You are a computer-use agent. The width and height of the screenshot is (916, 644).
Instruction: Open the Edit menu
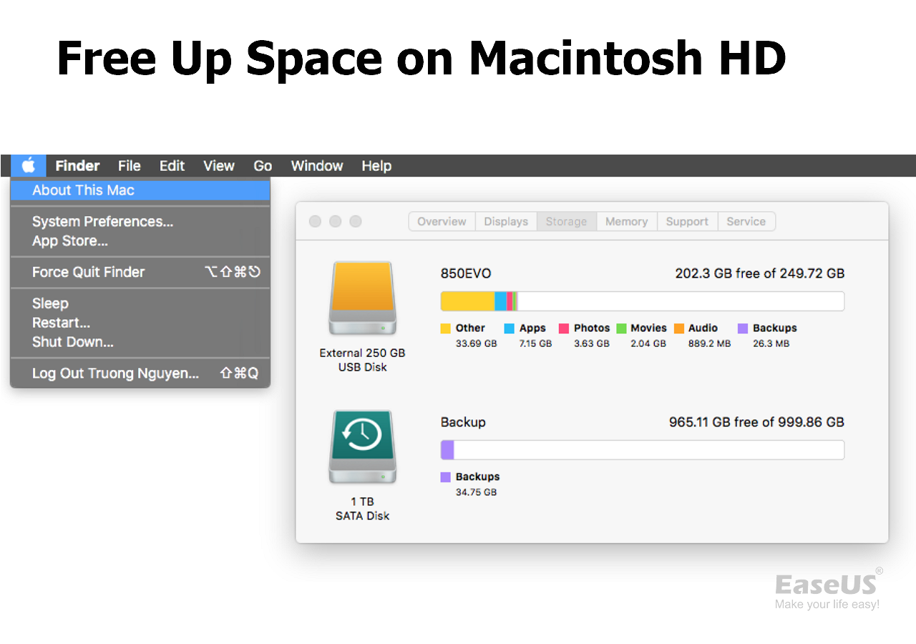tap(172, 166)
